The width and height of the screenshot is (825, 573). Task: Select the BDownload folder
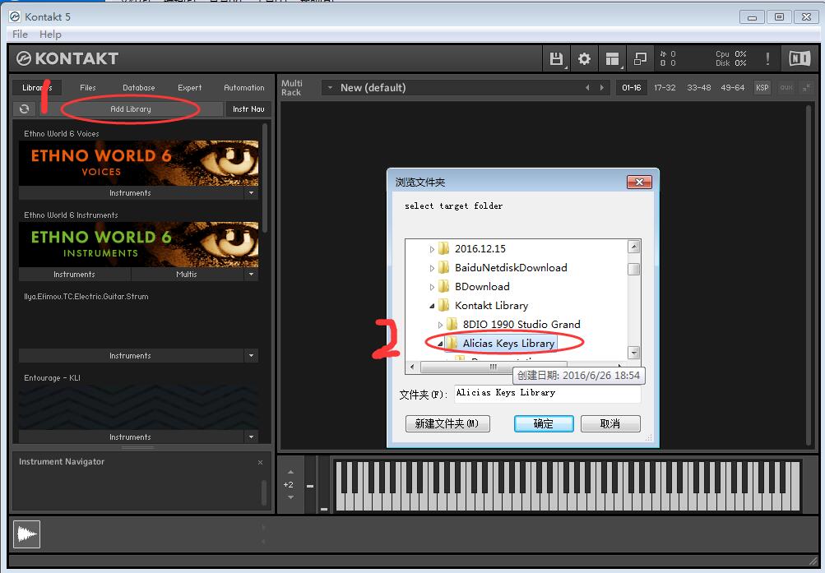coord(482,286)
